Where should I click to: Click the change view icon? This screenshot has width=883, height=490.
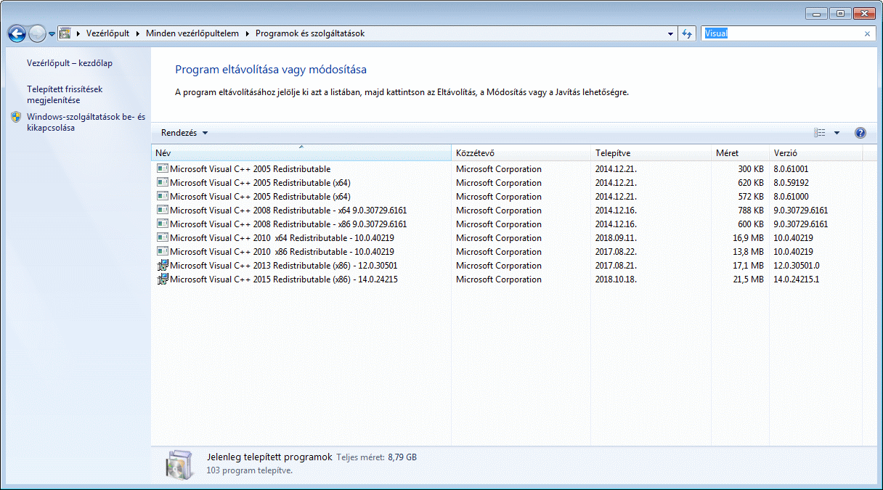coord(820,133)
